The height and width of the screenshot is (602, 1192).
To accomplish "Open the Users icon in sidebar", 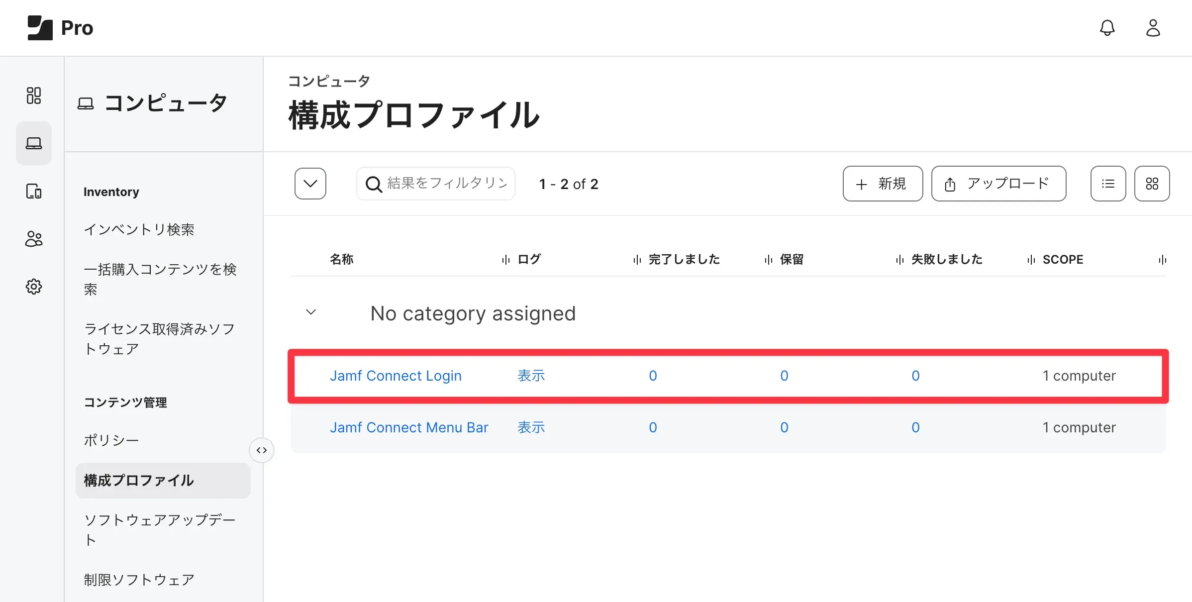I will (33, 239).
